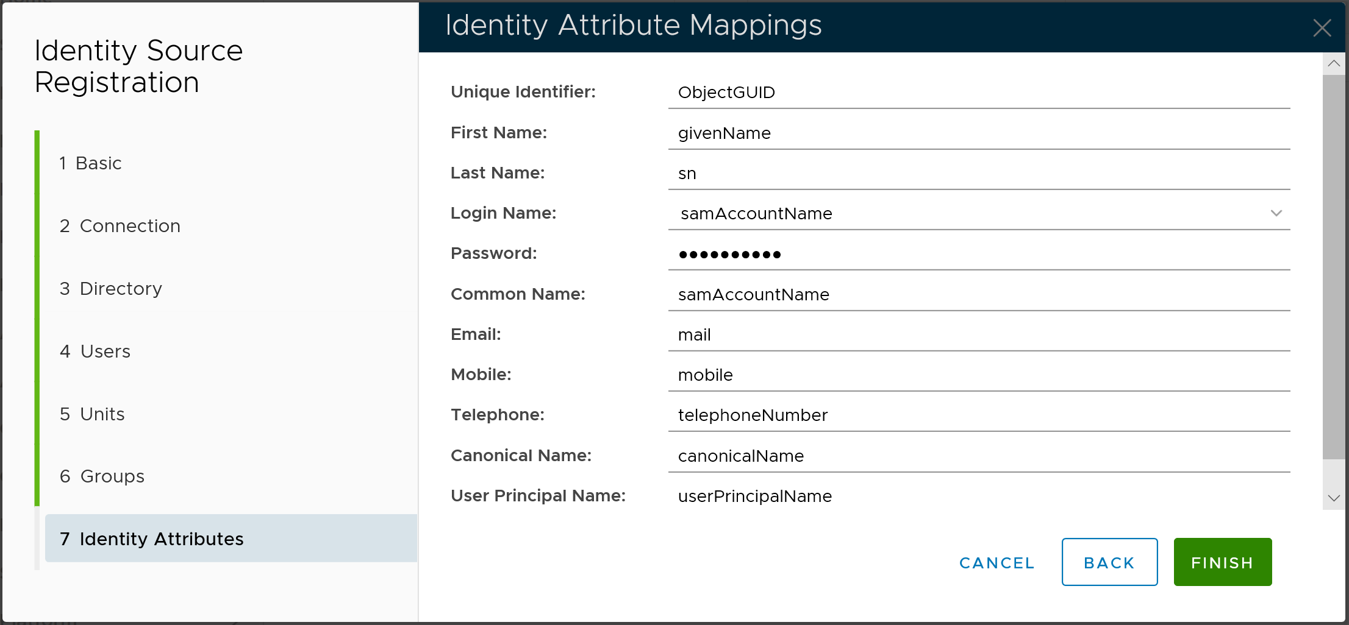Open the samAccountName Login Name combo box
The image size is (1349, 625).
(x=970, y=214)
